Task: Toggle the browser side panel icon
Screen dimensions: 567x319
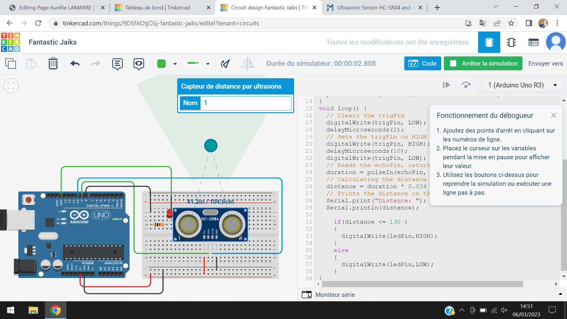Action: 529,23
